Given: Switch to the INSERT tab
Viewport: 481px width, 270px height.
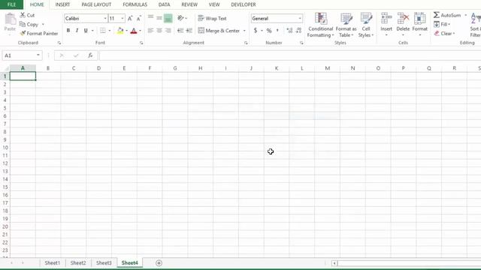Looking at the screenshot, I should point(62,4).
